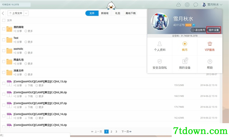Check the 我的接收 folder checkbox

(x=4, y=29)
